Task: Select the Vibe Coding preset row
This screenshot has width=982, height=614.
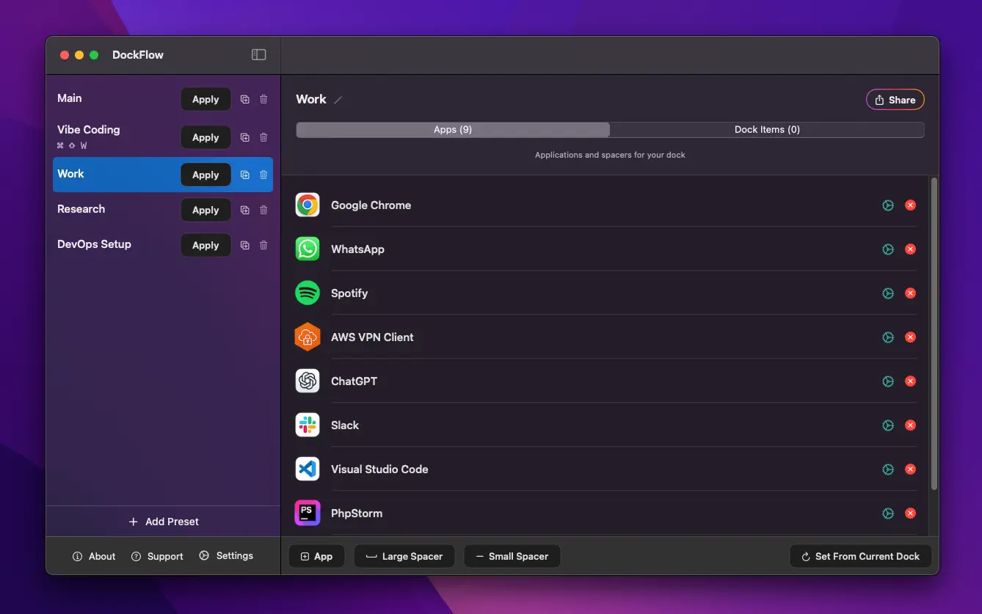Action: coord(163,137)
